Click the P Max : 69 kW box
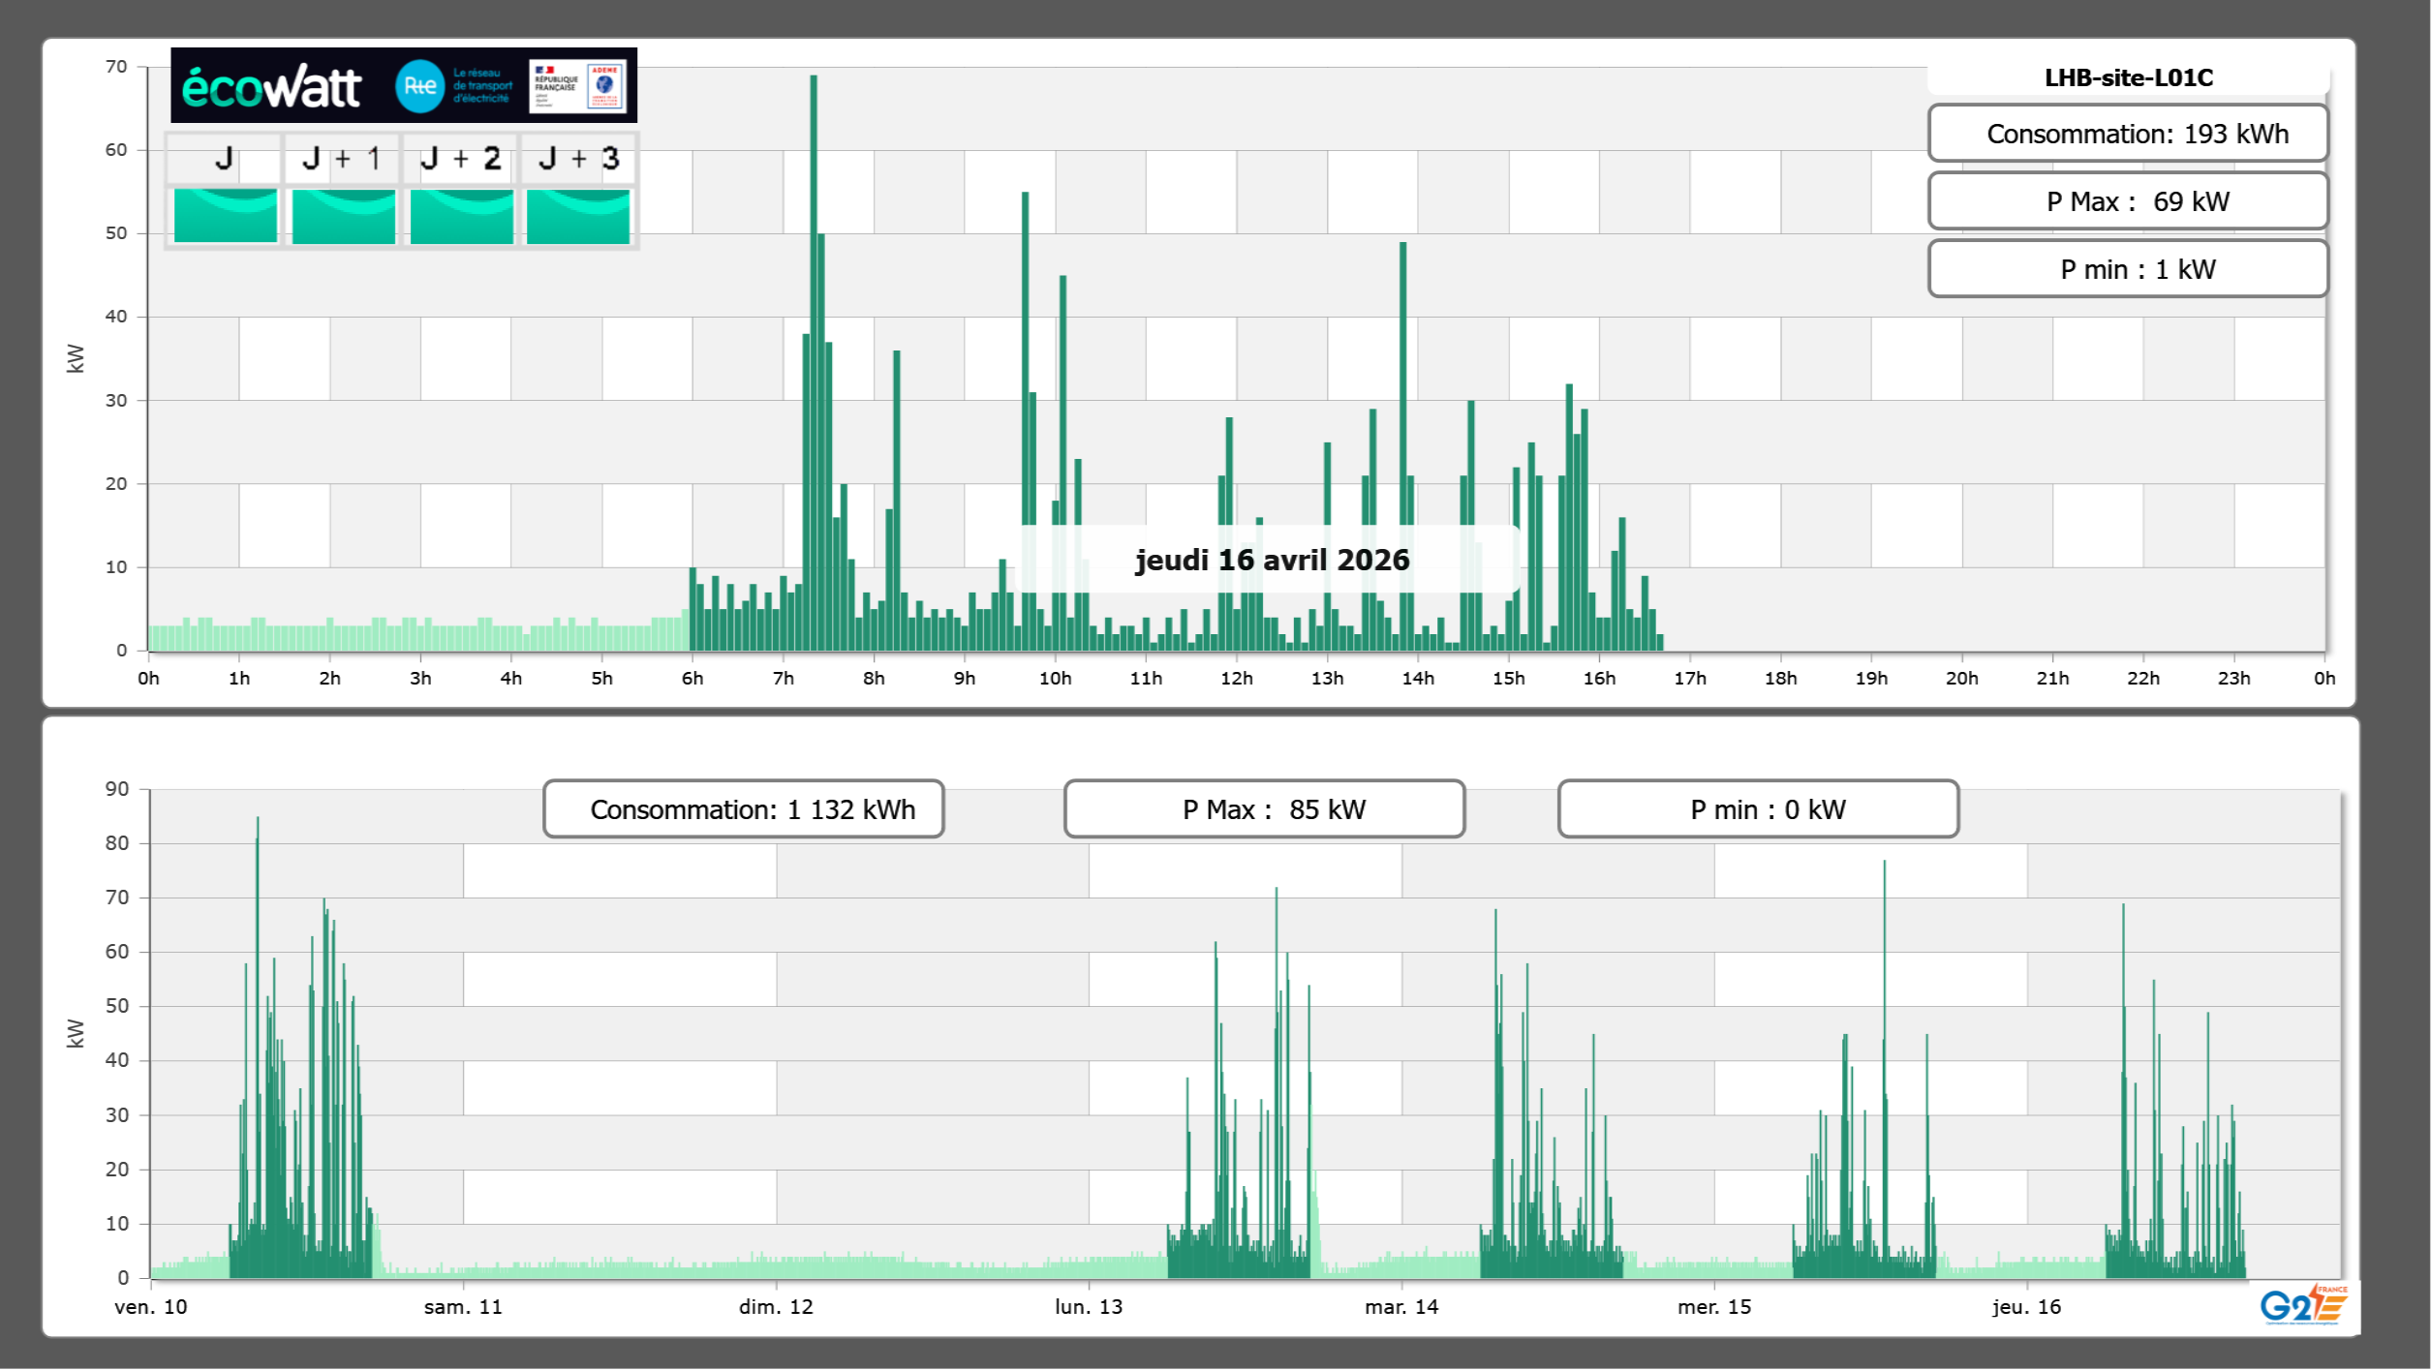The height and width of the screenshot is (1370, 2432). click(2128, 201)
